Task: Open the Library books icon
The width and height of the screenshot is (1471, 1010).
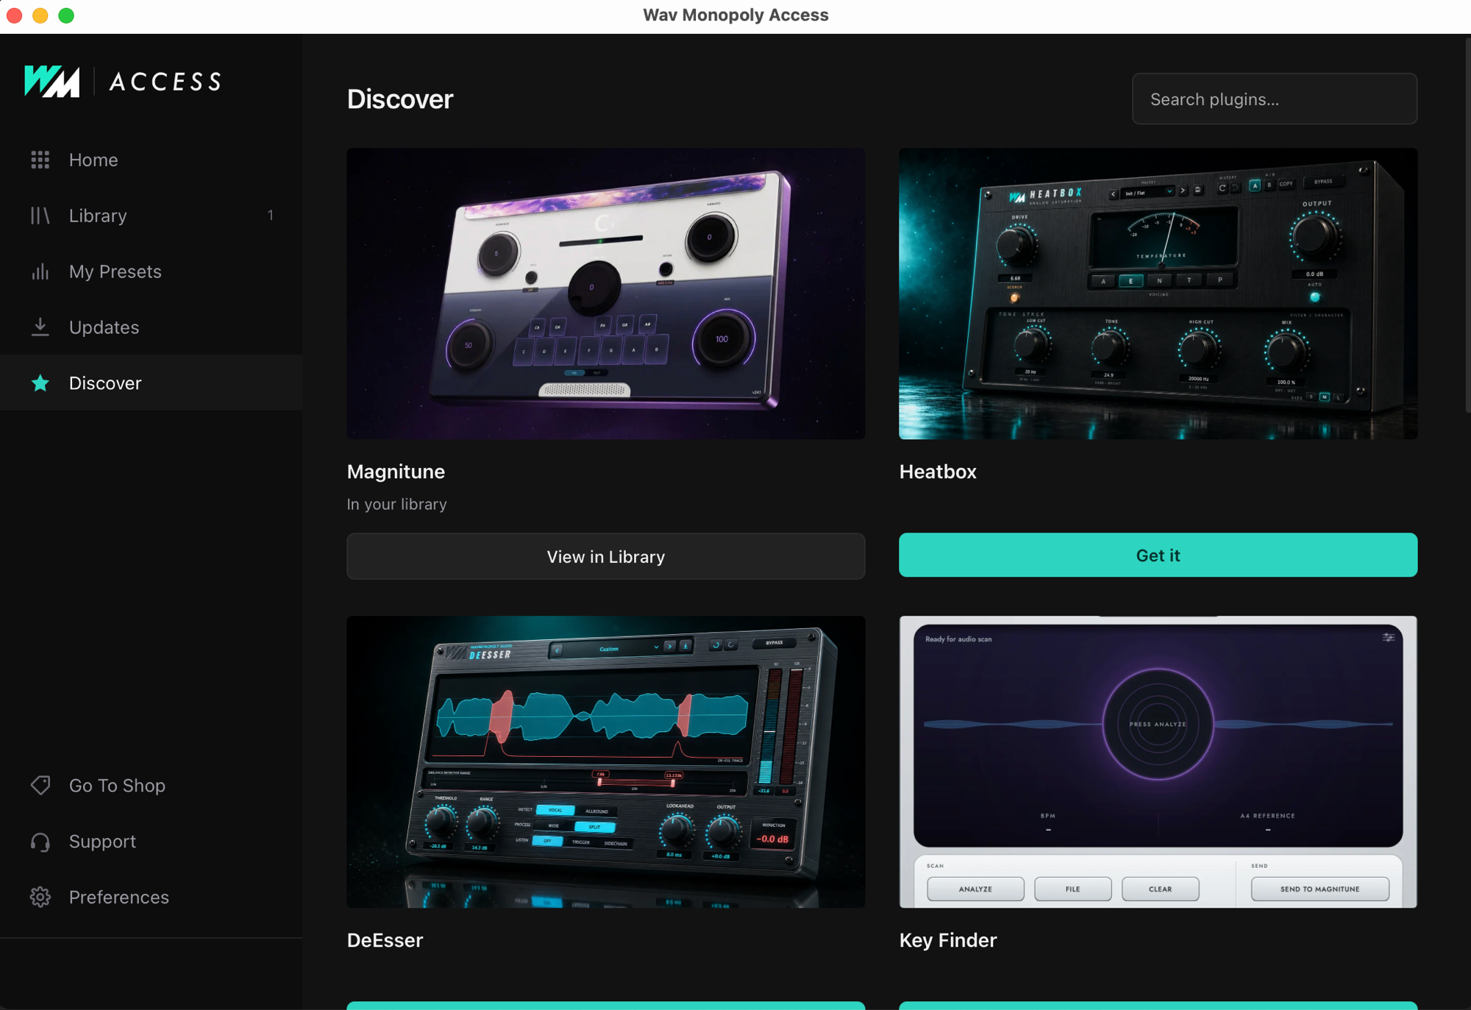Action: pos(40,216)
